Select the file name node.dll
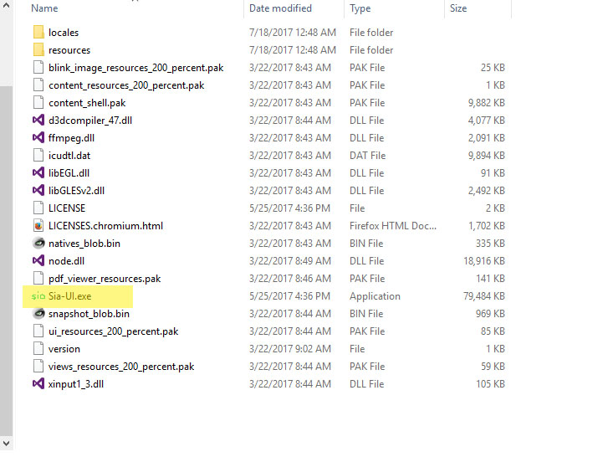The height and width of the screenshot is (462, 613). [66, 261]
